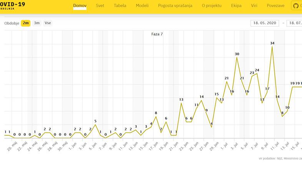Viewport: 302px width, 170px height.
Task: Click the end date field
Action: click(x=294, y=23)
